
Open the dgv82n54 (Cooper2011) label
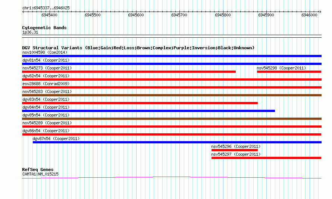46,76
